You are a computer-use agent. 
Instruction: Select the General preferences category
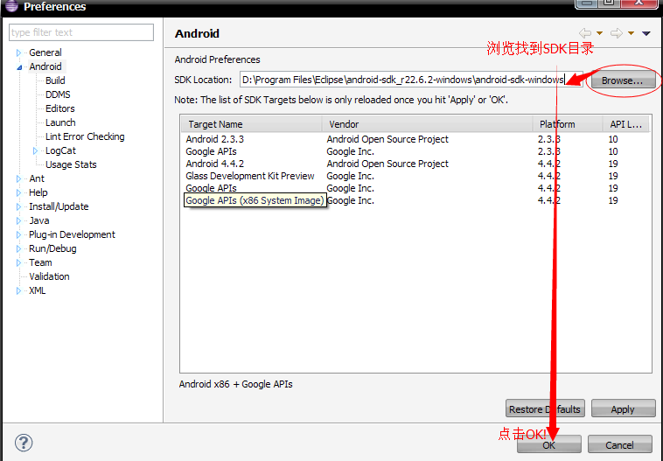[45, 52]
